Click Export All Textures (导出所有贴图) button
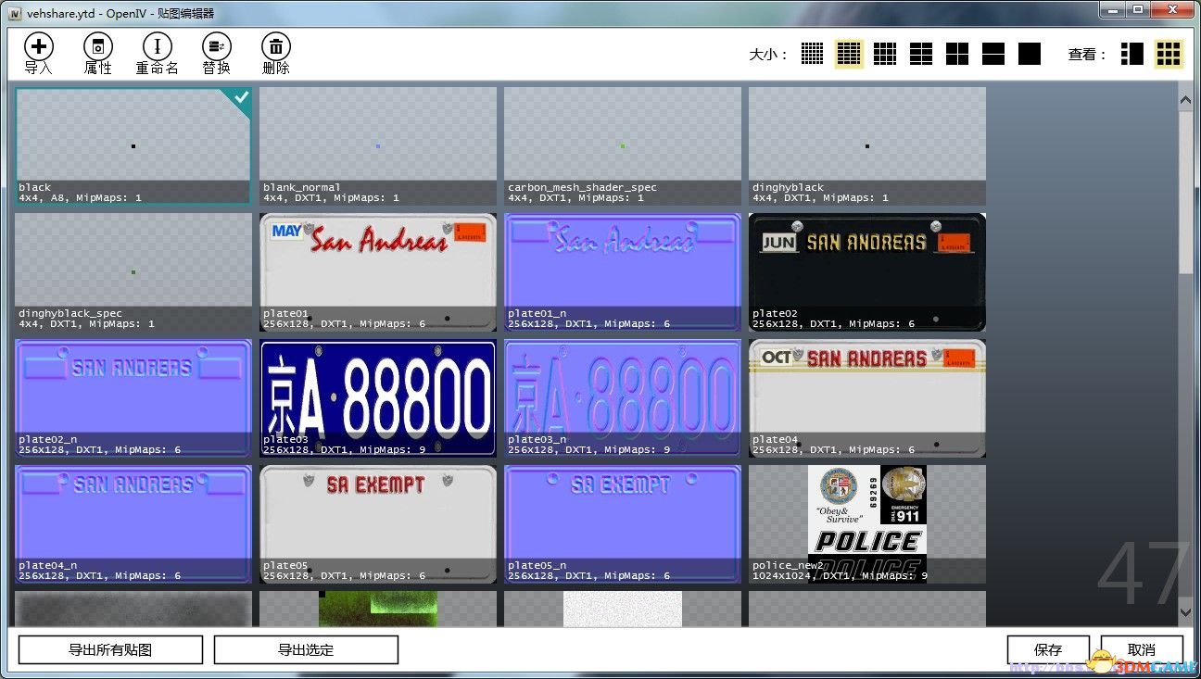Screen dimensions: 1201x679 (110, 649)
